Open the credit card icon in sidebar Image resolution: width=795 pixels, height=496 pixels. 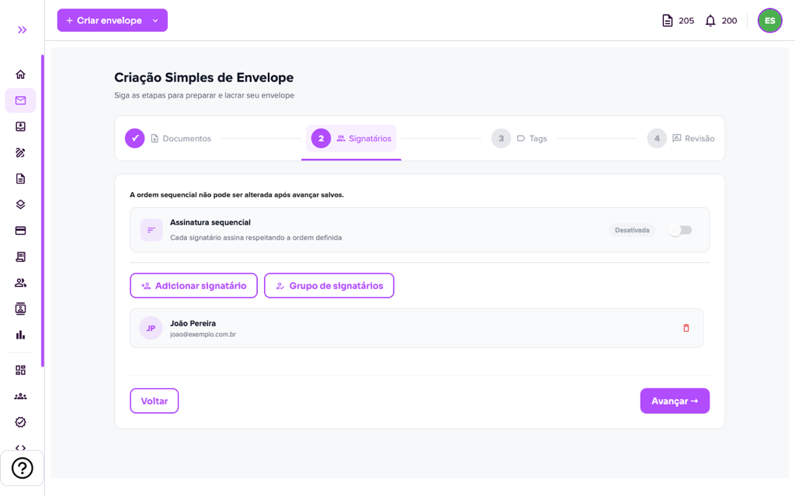tap(20, 231)
